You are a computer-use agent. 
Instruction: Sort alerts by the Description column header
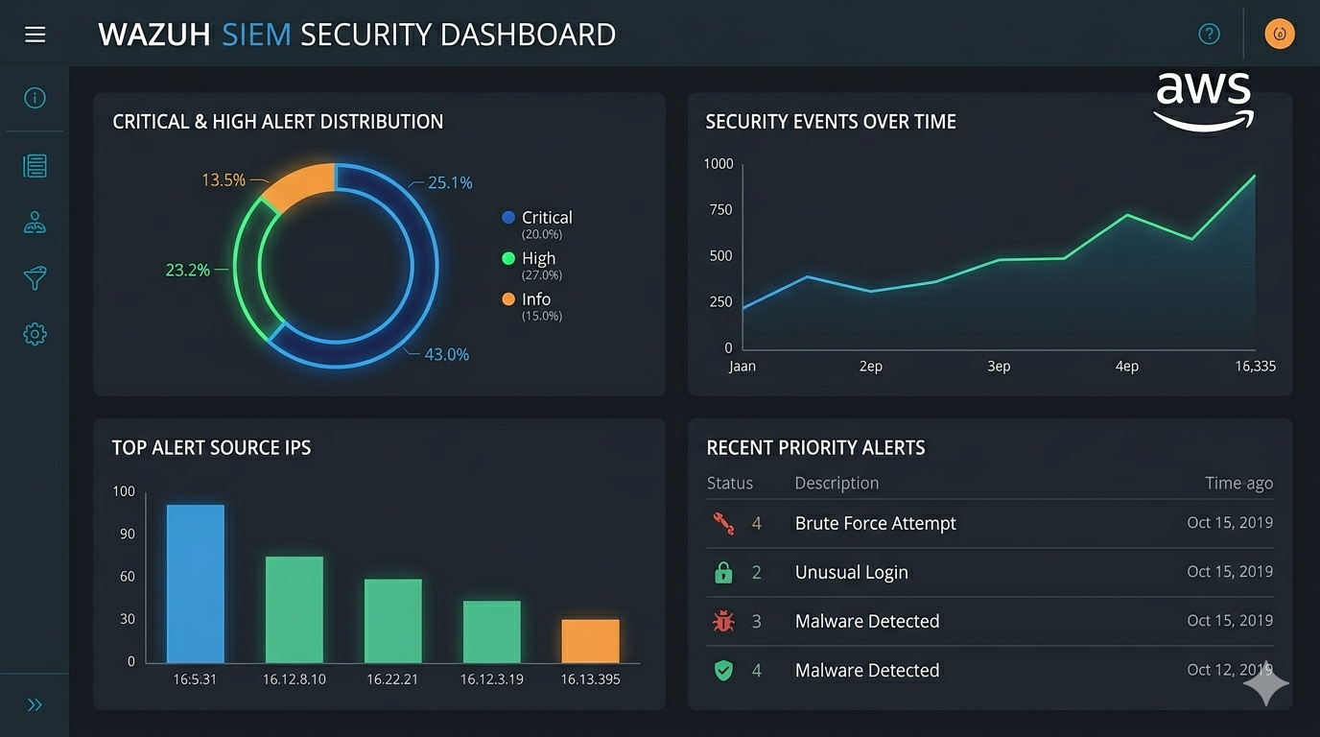(x=837, y=483)
